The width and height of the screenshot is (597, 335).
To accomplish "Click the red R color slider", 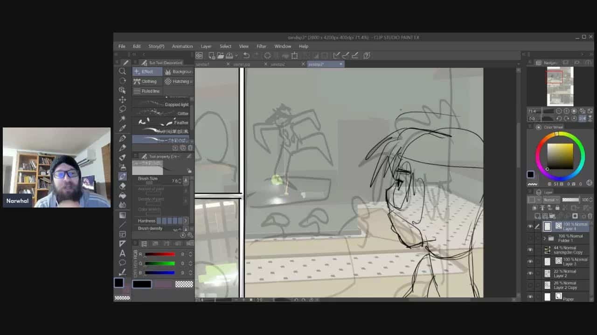I will click(x=160, y=255).
